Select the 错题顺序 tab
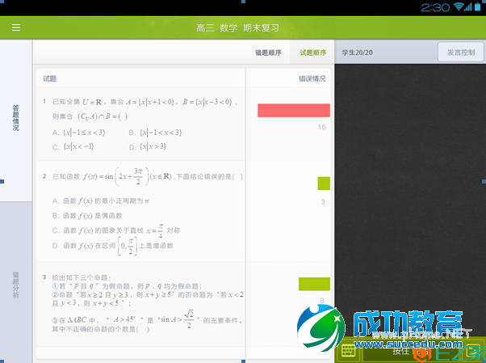This screenshot has height=363, width=486. [268, 53]
